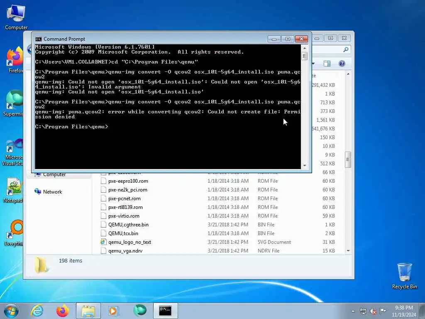425x319 pixels.
Task: Select the pxe-pcnet.rom file
Action: pos(125,198)
